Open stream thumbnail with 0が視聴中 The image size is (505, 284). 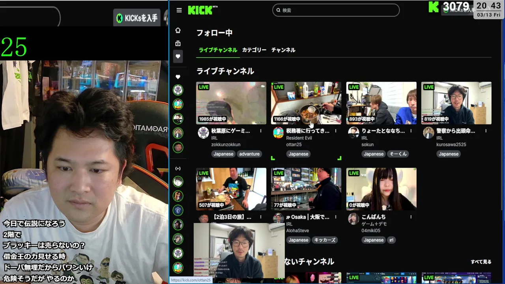381,189
